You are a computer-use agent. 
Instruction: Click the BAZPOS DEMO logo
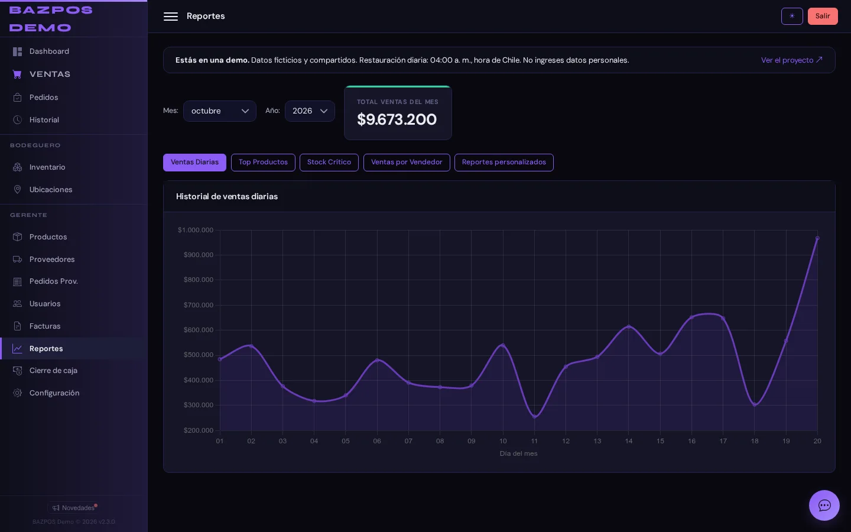(51, 19)
